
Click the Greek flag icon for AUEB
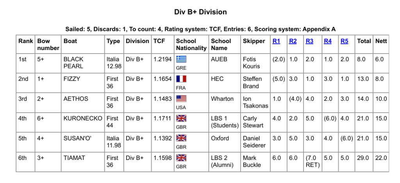tap(181, 59)
